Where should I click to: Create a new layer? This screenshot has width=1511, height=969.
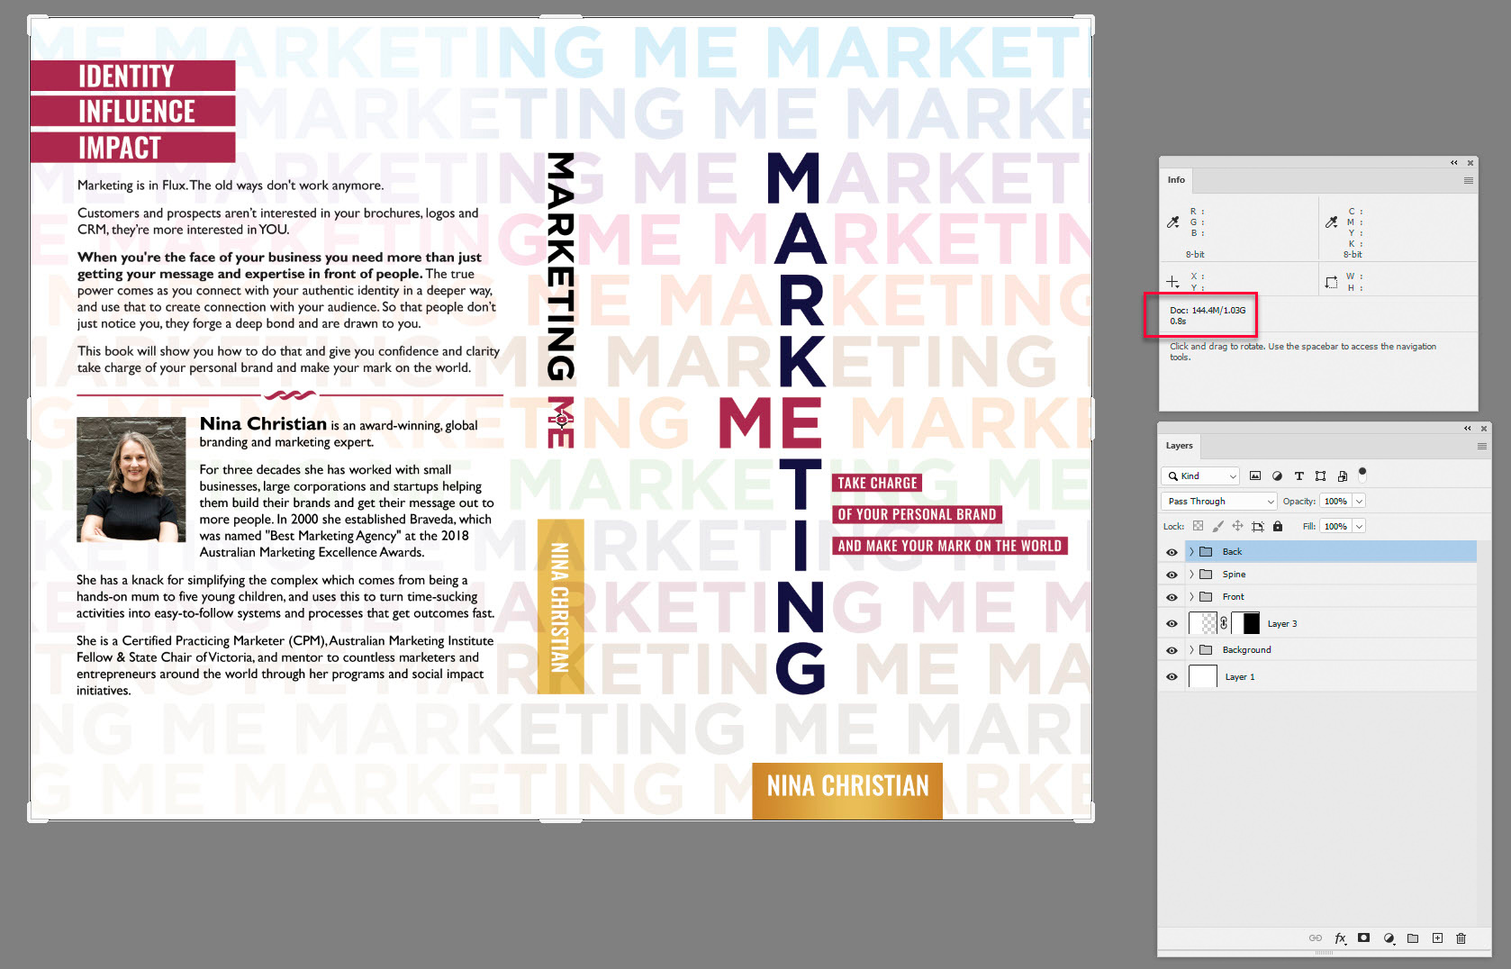point(1437,937)
